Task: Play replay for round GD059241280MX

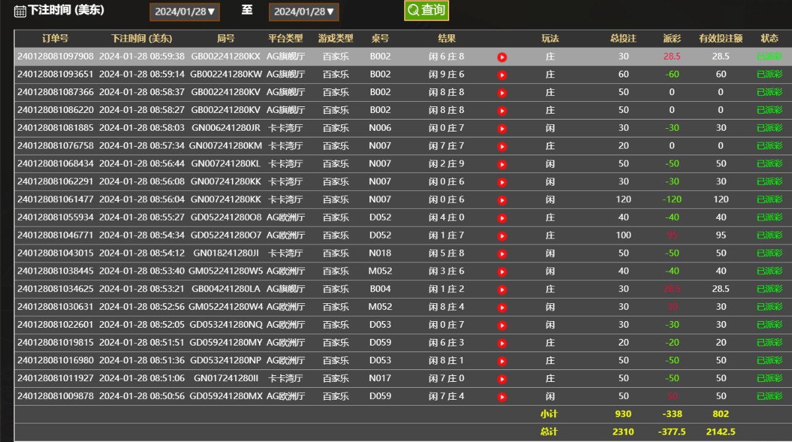Action: [x=502, y=397]
